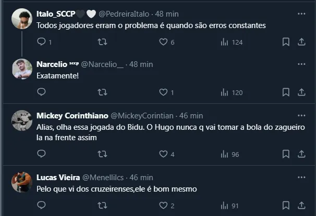316x216 pixels.
Task: Retweet Italo_SCCP's tweet about erros constantes
Action: click(102, 42)
